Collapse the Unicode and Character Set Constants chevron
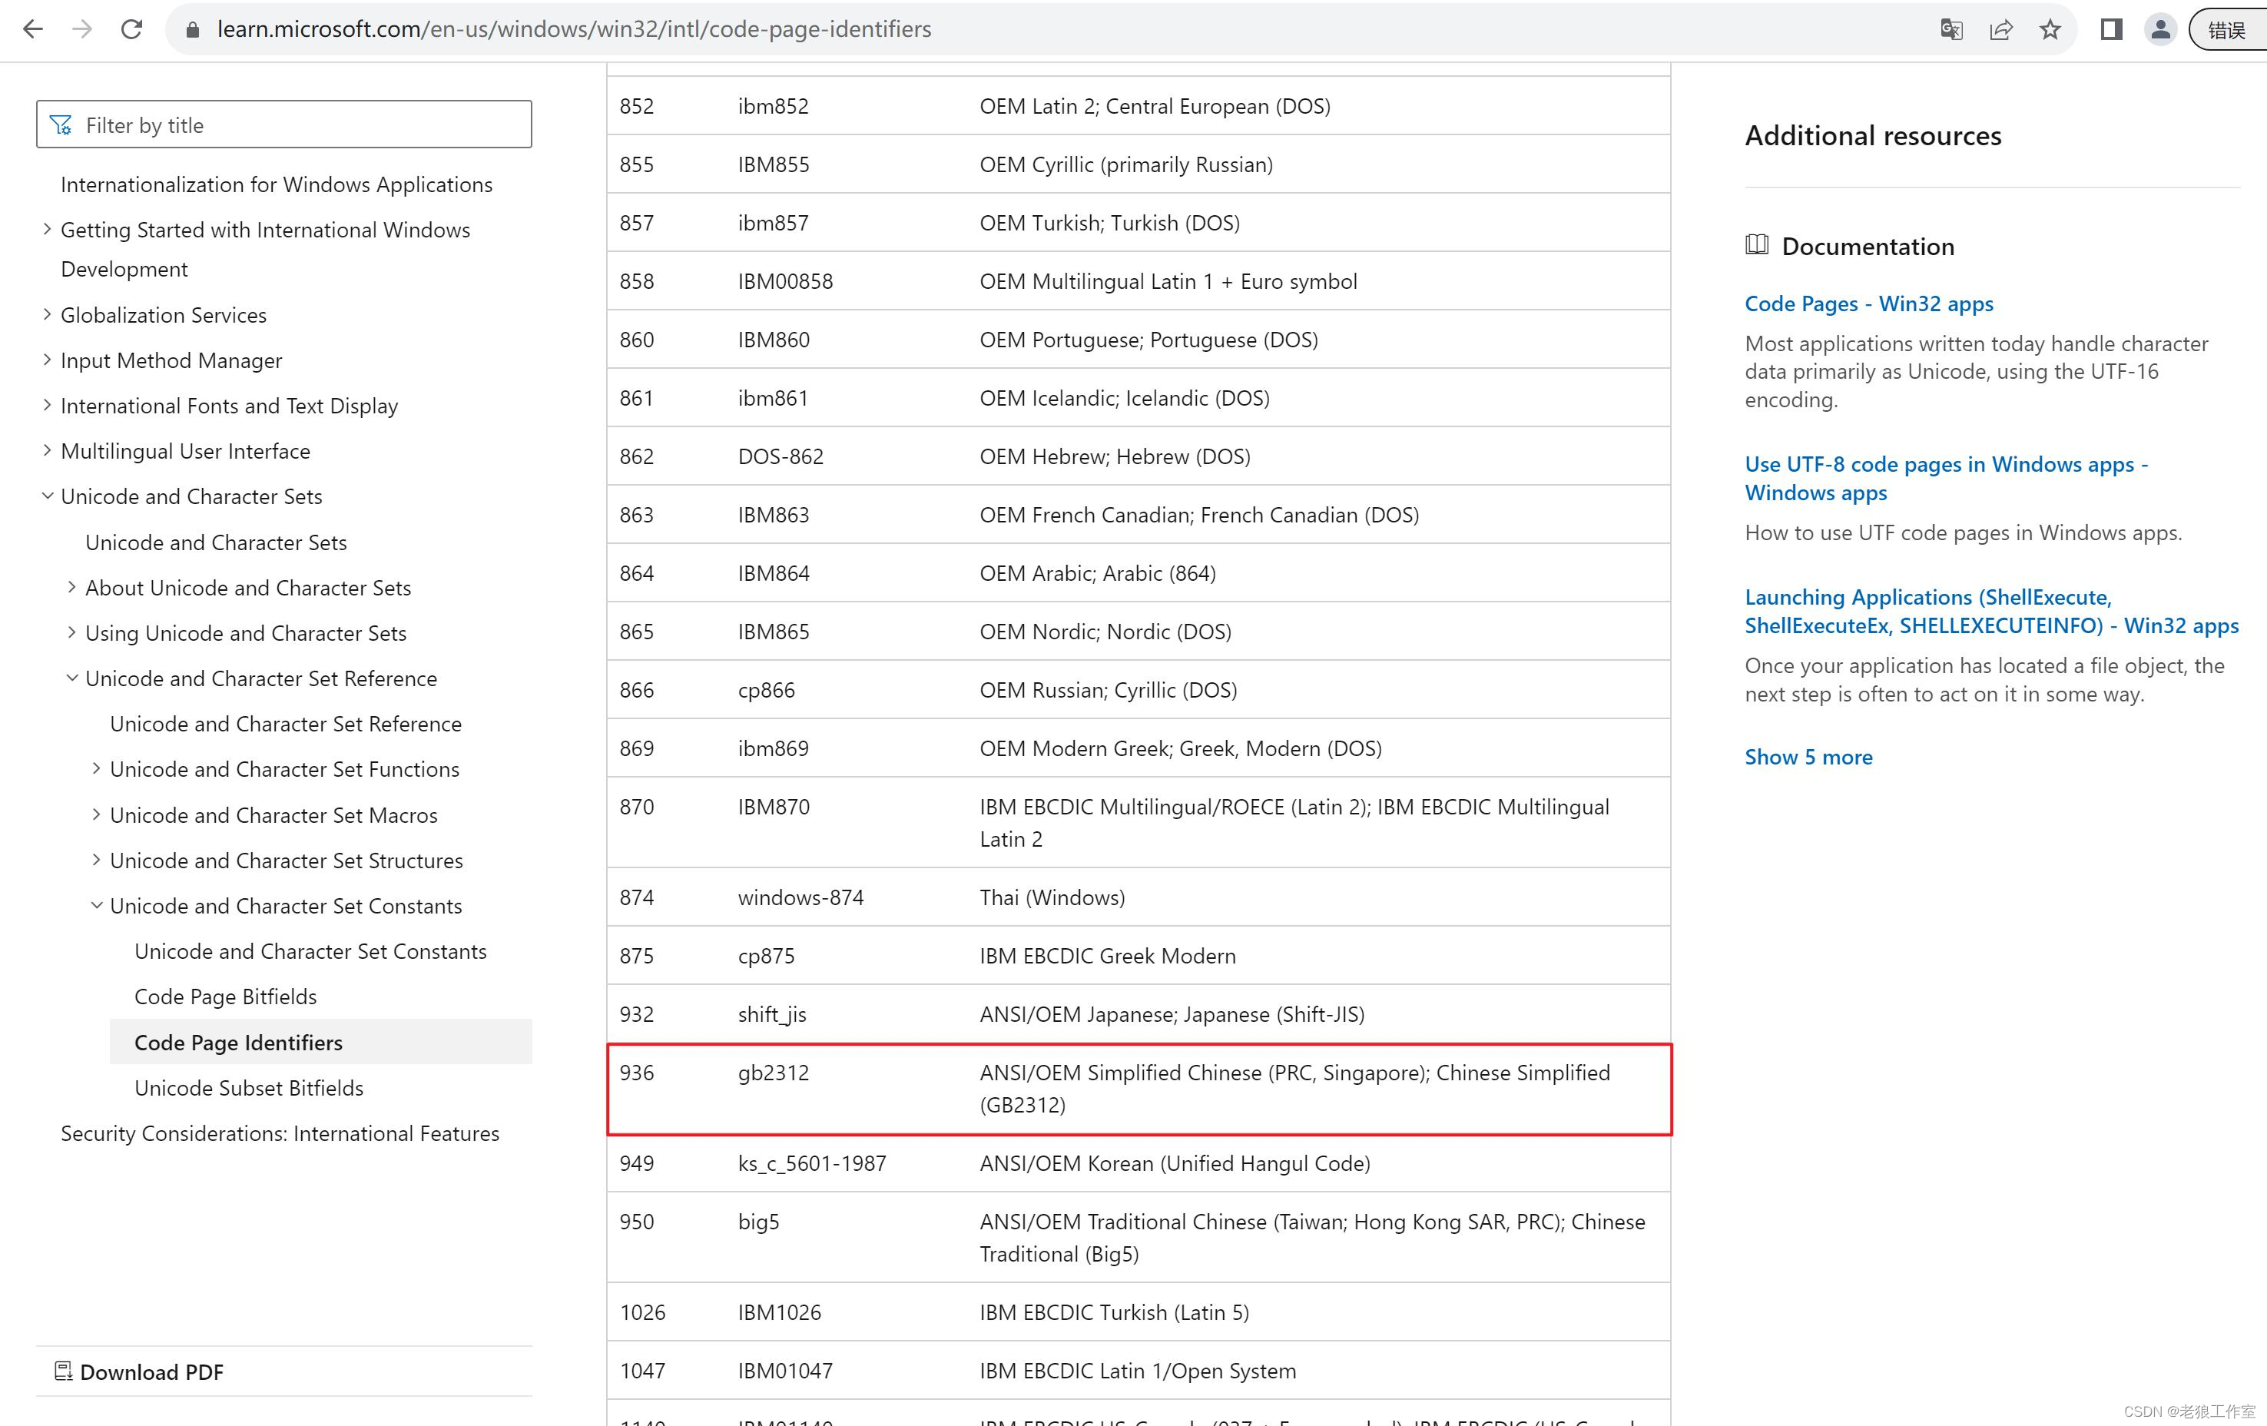2267x1426 pixels. coord(96,905)
